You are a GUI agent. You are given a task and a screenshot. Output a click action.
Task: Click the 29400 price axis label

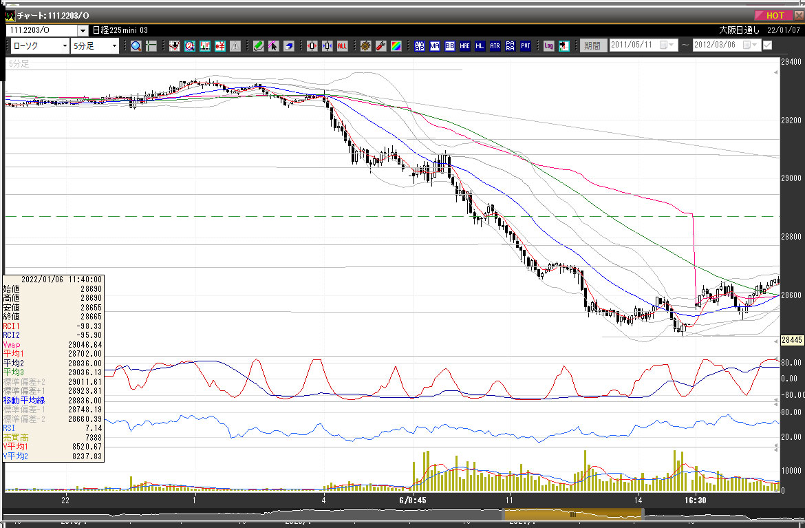click(x=791, y=62)
